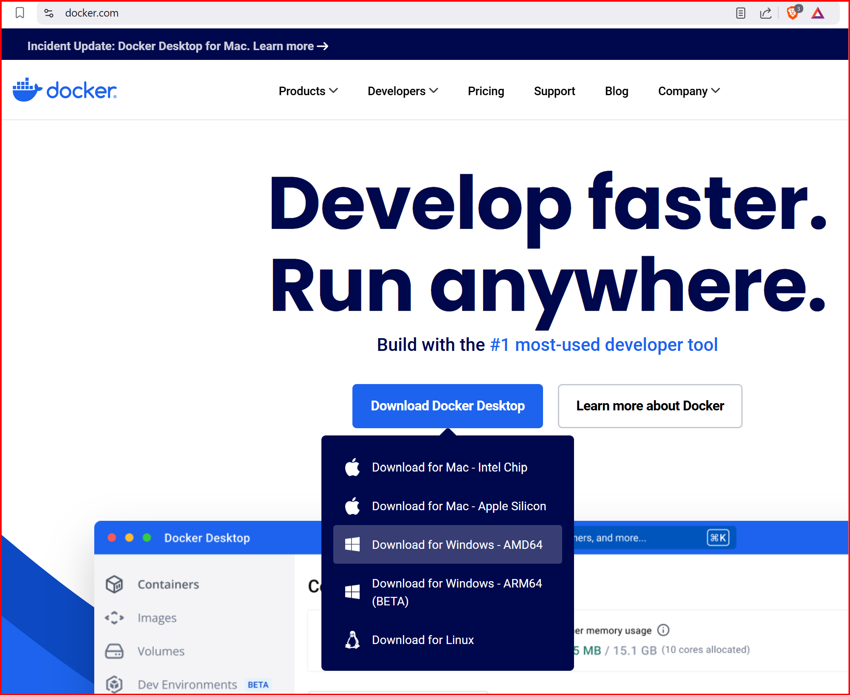Expand the Company menu
The width and height of the screenshot is (850, 695).
689,91
